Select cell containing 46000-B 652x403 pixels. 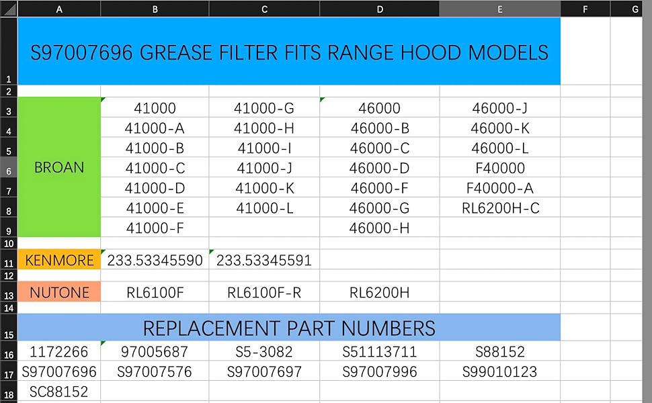tap(380, 128)
